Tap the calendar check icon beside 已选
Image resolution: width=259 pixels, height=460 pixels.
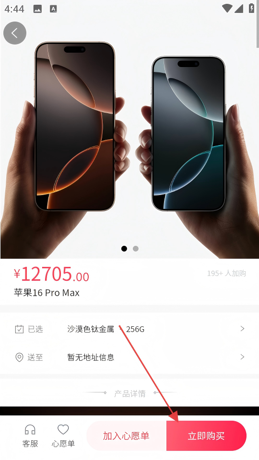(19, 329)
